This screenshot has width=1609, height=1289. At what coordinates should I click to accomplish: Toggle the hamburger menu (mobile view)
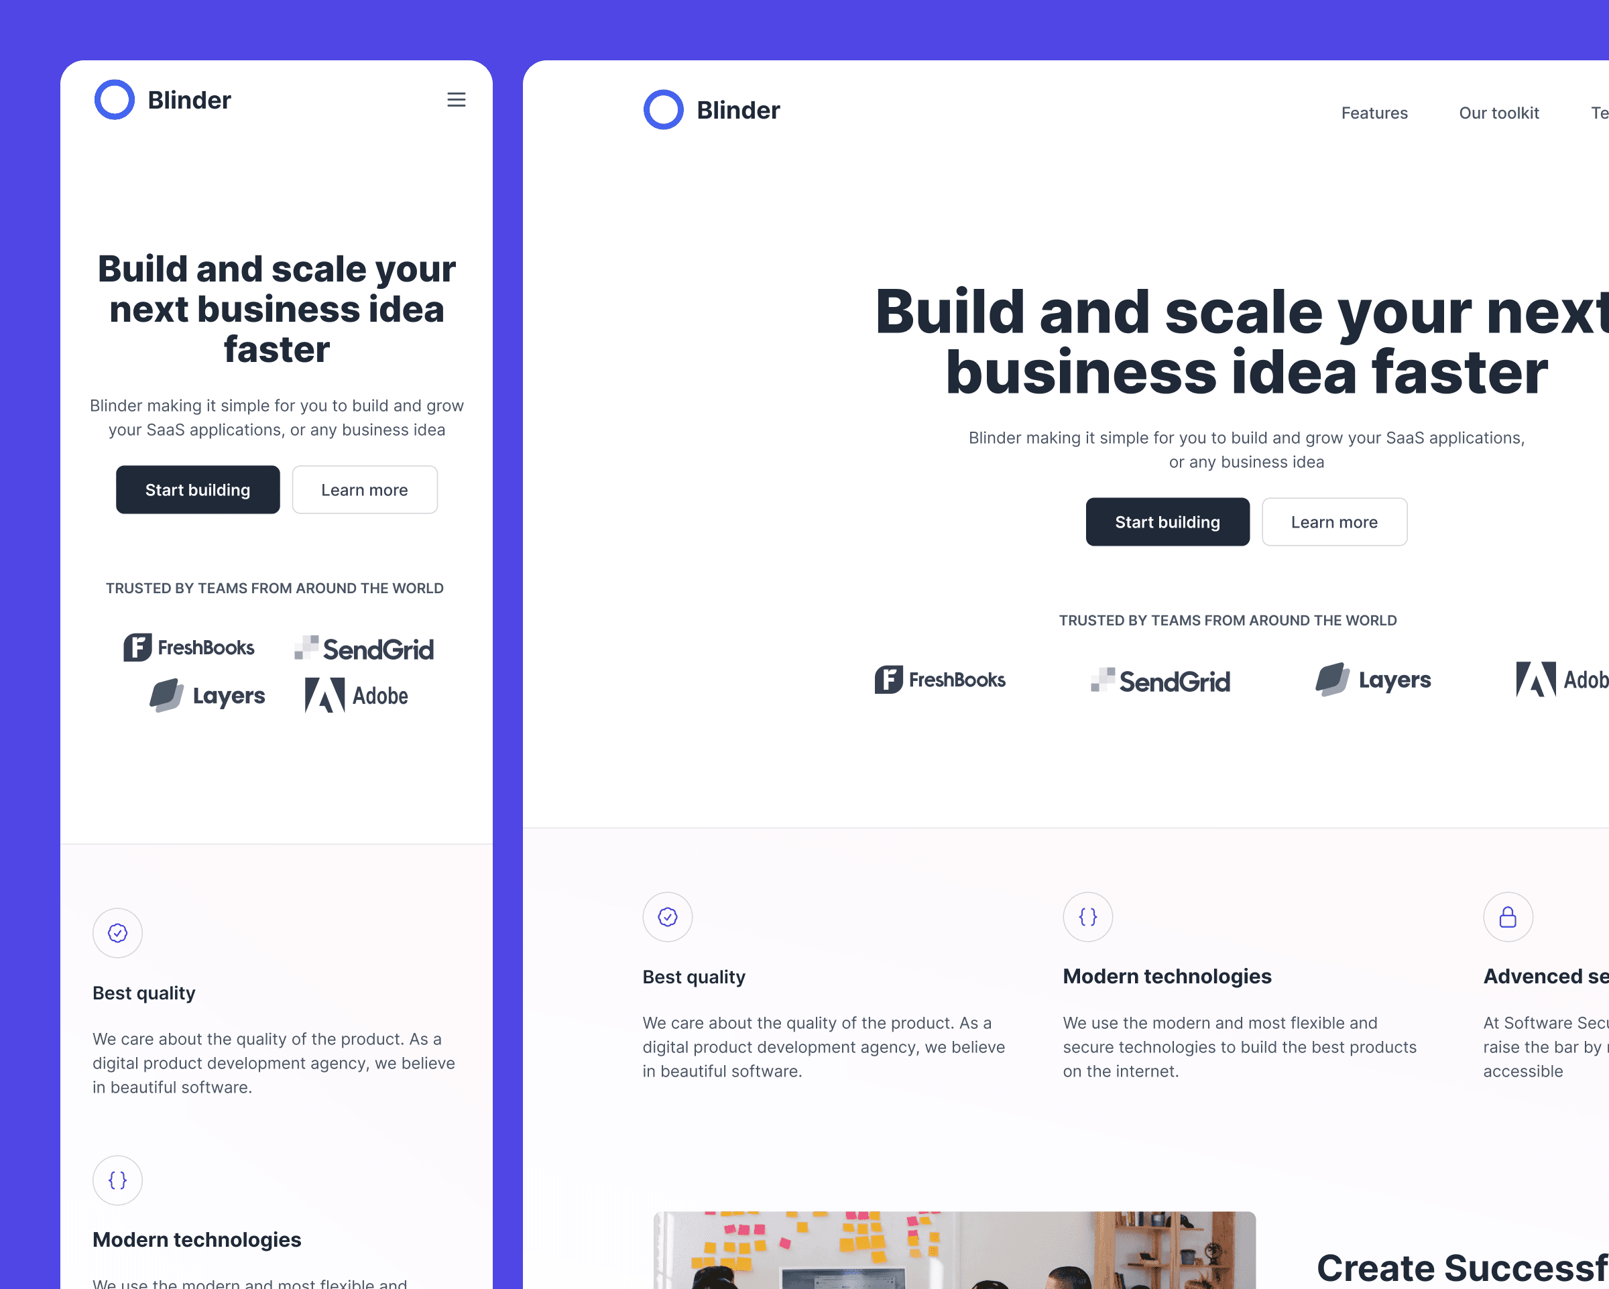point(457,100)
